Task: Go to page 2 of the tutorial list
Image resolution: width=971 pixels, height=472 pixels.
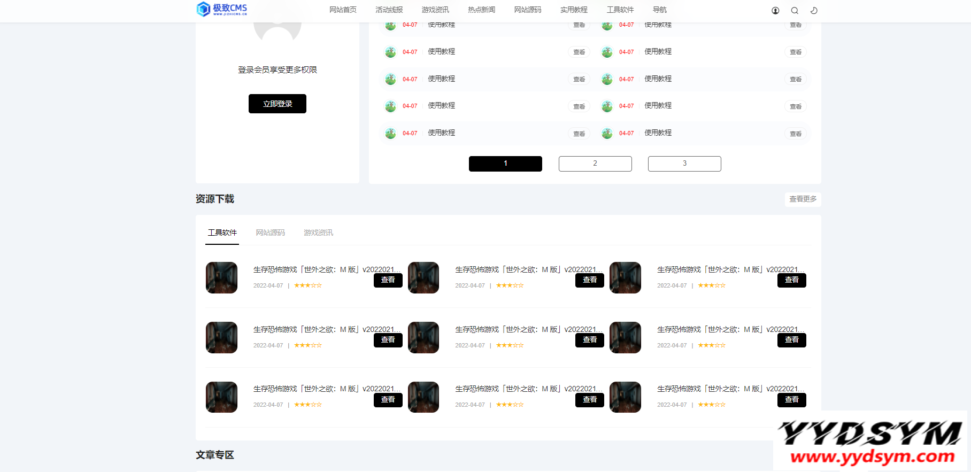Action: 595,164
